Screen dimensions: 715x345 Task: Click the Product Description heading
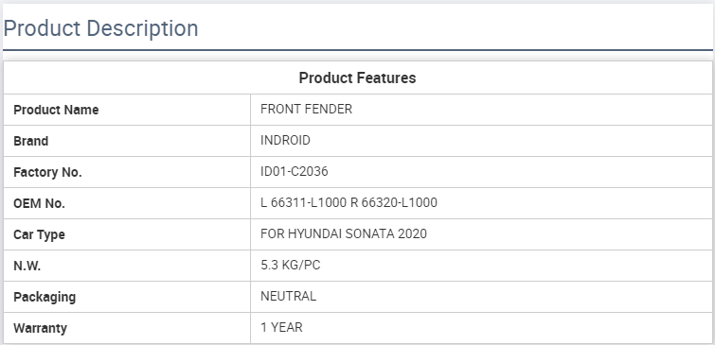click(100, 28)
